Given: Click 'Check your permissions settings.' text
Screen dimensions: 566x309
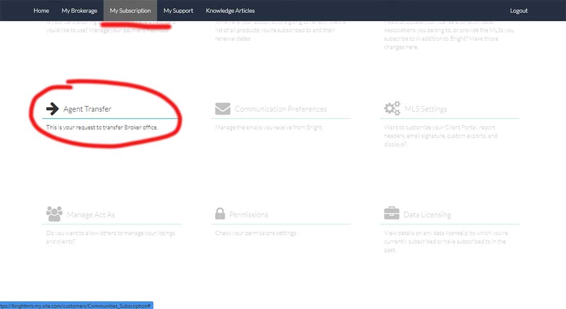Looking at the screenshot, I should pos(256,233).
